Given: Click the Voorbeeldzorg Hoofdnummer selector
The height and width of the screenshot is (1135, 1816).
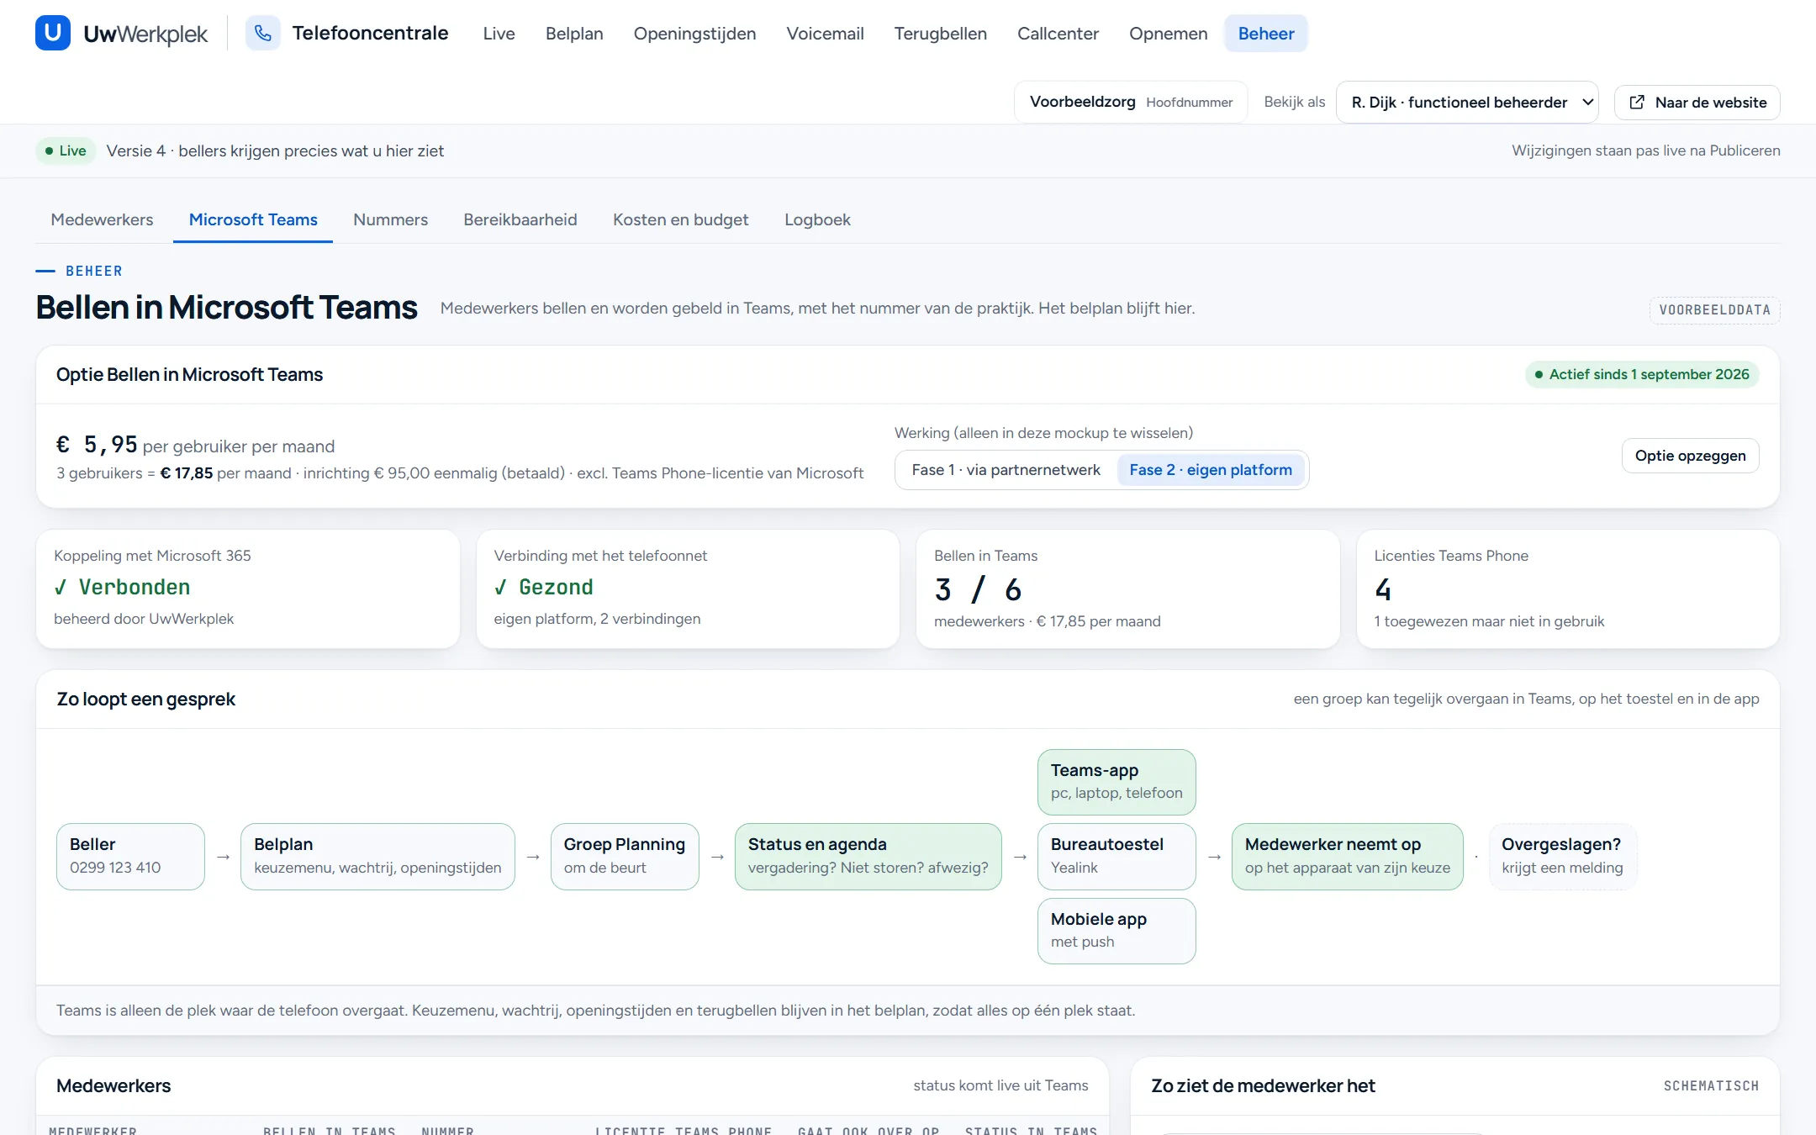Looking at the screenshot, I should [x=1131, y=103].
